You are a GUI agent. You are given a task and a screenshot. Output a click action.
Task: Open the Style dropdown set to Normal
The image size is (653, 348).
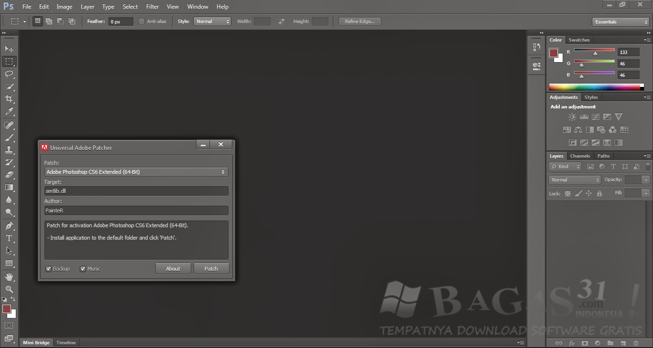tap(212, 21)
